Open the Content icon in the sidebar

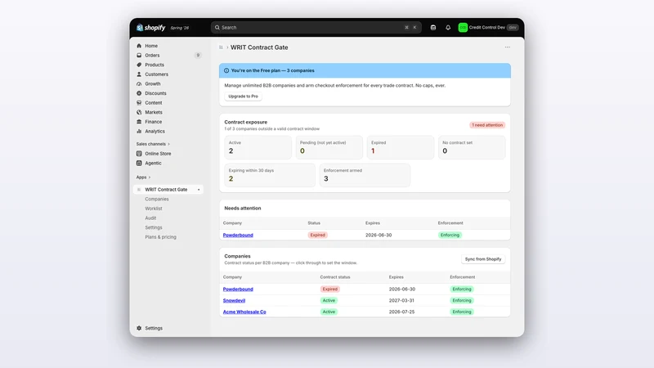click(139, 103)
